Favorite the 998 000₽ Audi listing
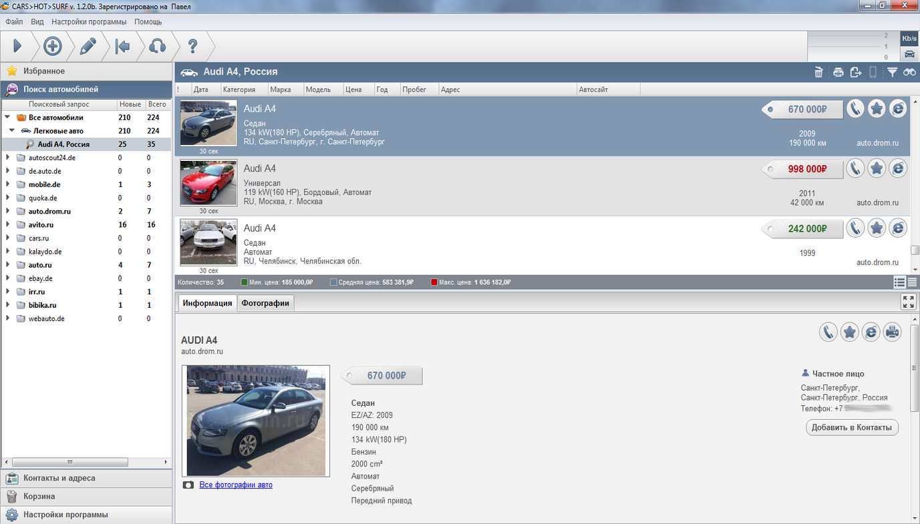Viewport: 920px width, 524px height. tap(877, 168)
